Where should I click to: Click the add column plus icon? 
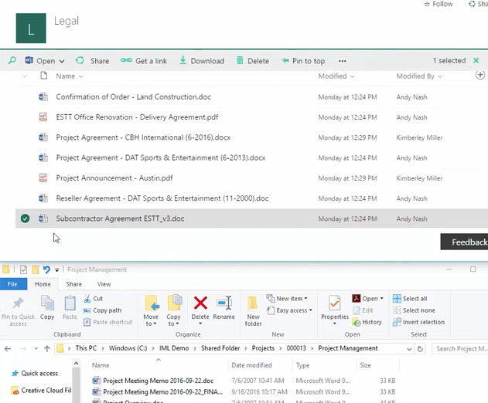(480, 75)
